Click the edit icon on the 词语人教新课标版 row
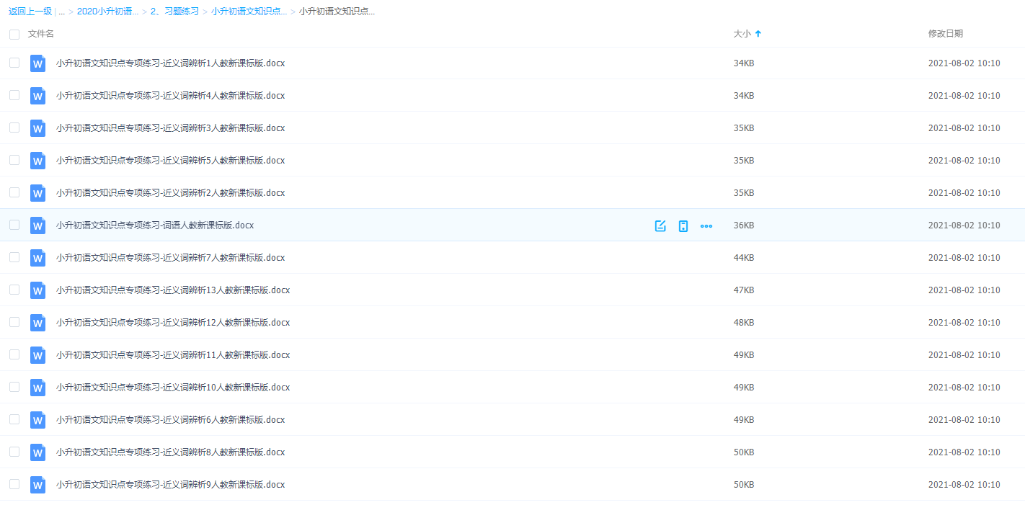 point(660,225)
